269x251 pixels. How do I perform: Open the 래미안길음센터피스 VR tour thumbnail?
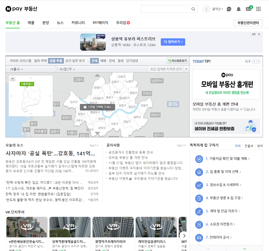[x=156, y=227]
